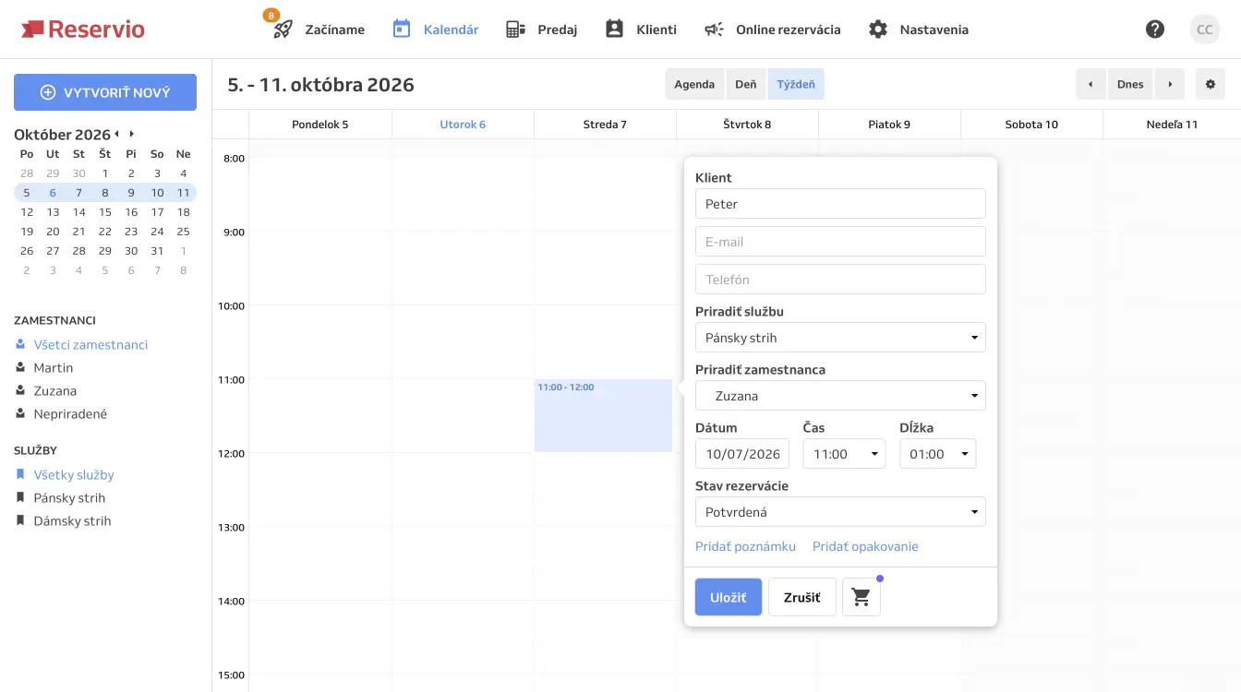
Task: Show previous month in mini calendar
Action: [x=117, y=134]
